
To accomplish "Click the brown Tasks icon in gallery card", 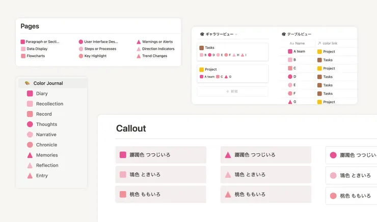I will tap(201, 48).
